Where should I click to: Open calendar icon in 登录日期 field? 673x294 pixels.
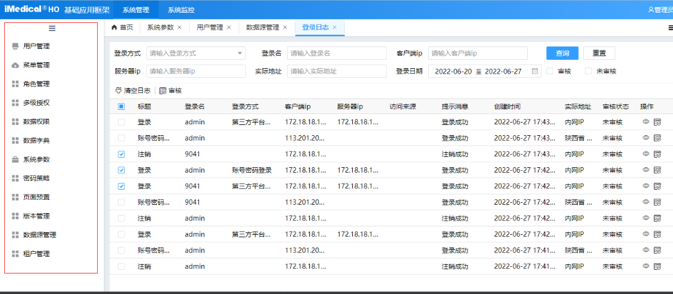tap(535, 71)
